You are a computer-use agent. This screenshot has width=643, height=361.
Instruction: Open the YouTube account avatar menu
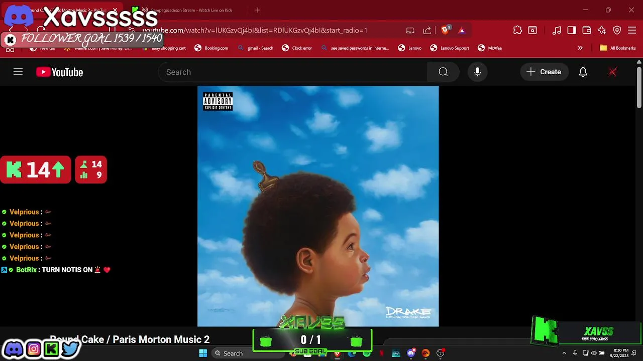click(612, 72)
